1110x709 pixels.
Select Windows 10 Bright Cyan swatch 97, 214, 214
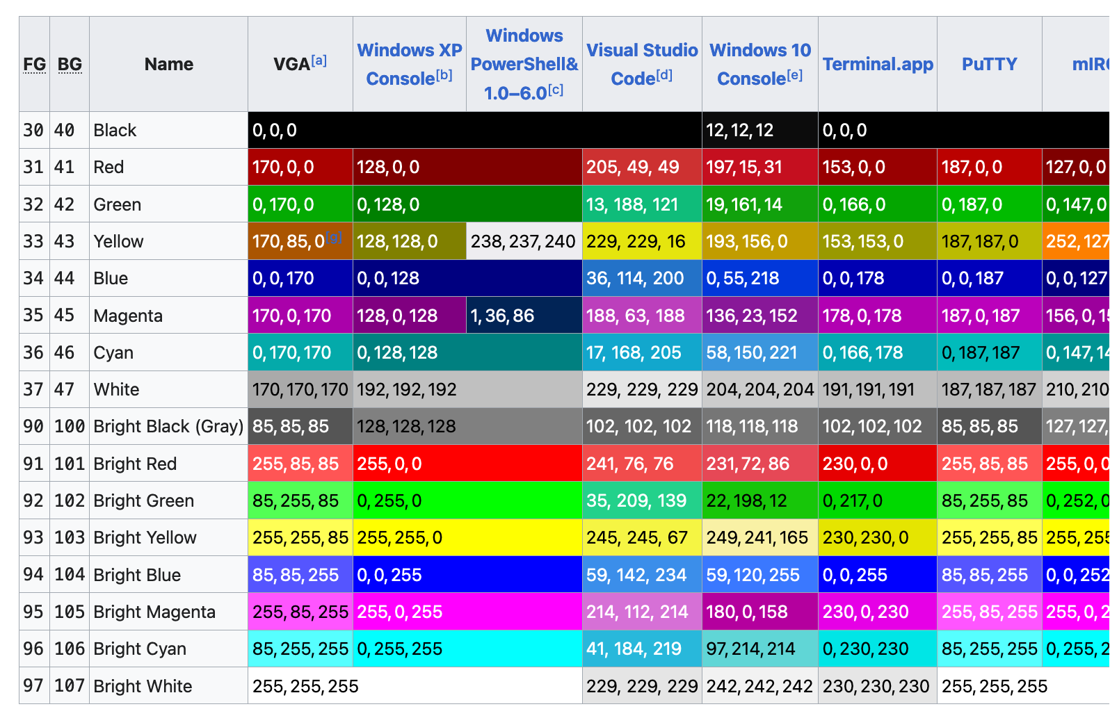[x=760, y=649]
